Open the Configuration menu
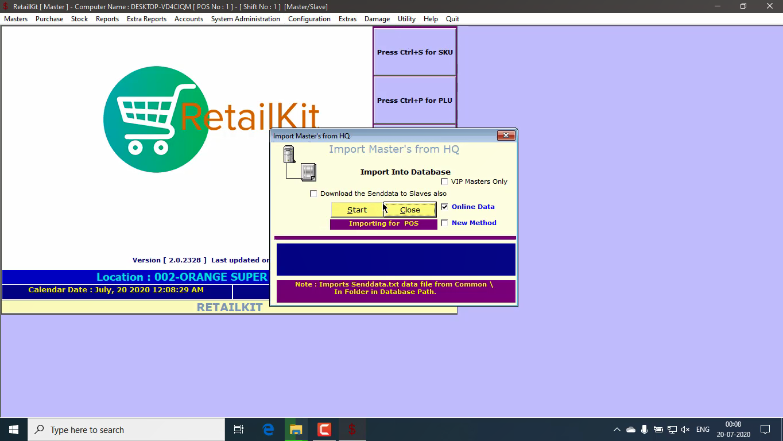This screenshot has width=783, height=441. (x=309, y=19)
